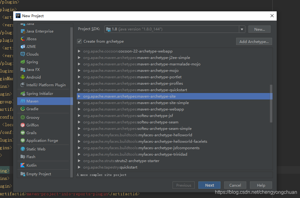Select the Java Enterprise project type label
300x198 pixels.
coord(40,31)
